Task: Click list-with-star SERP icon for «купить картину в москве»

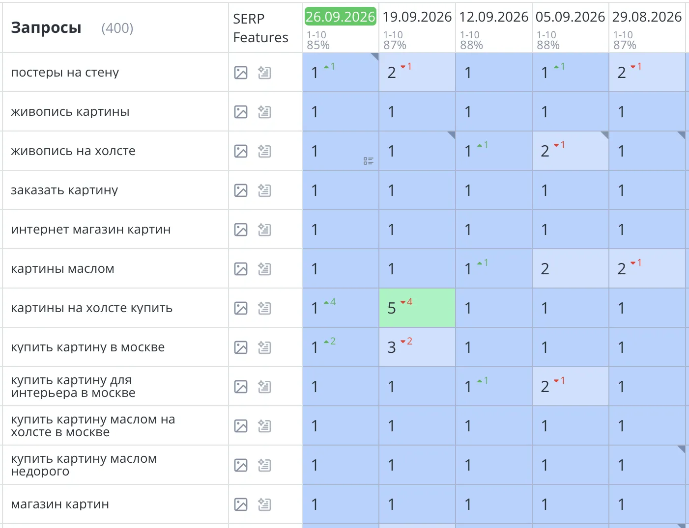Action: click(264, 347)
